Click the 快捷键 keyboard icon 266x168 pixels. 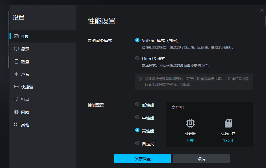point(16,87)
